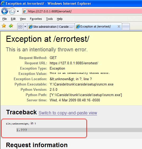Click the Traceback heading
This screenshot has height=149, width=142.
point(21,112)
